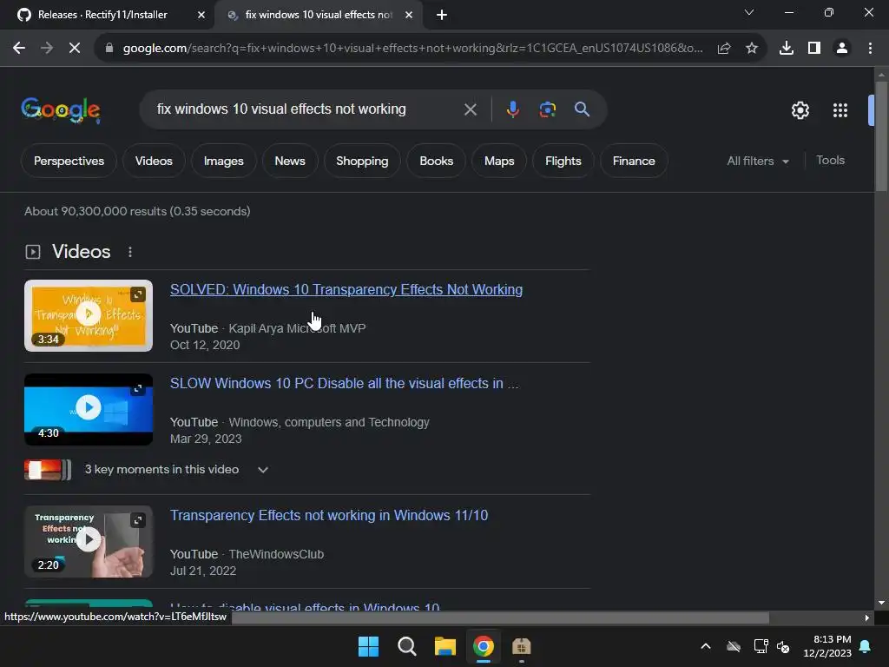This screenshot has height=667, width=889.
Task: Close the Rectify11 Installer tab
Action: [x=201, y=15]
